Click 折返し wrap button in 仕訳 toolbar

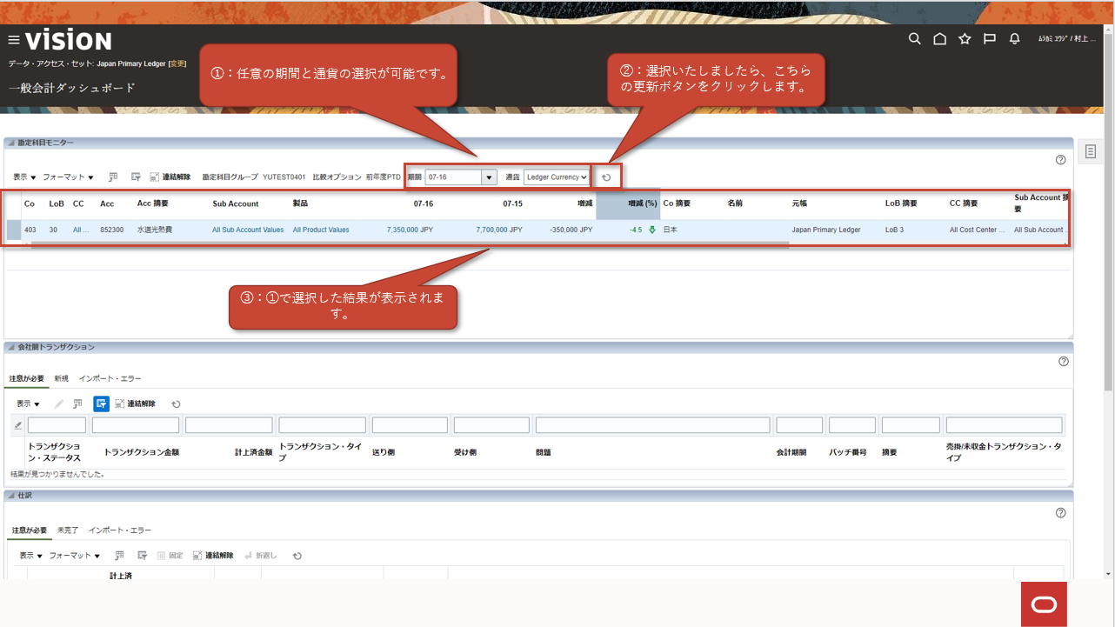tap(261, 556)
